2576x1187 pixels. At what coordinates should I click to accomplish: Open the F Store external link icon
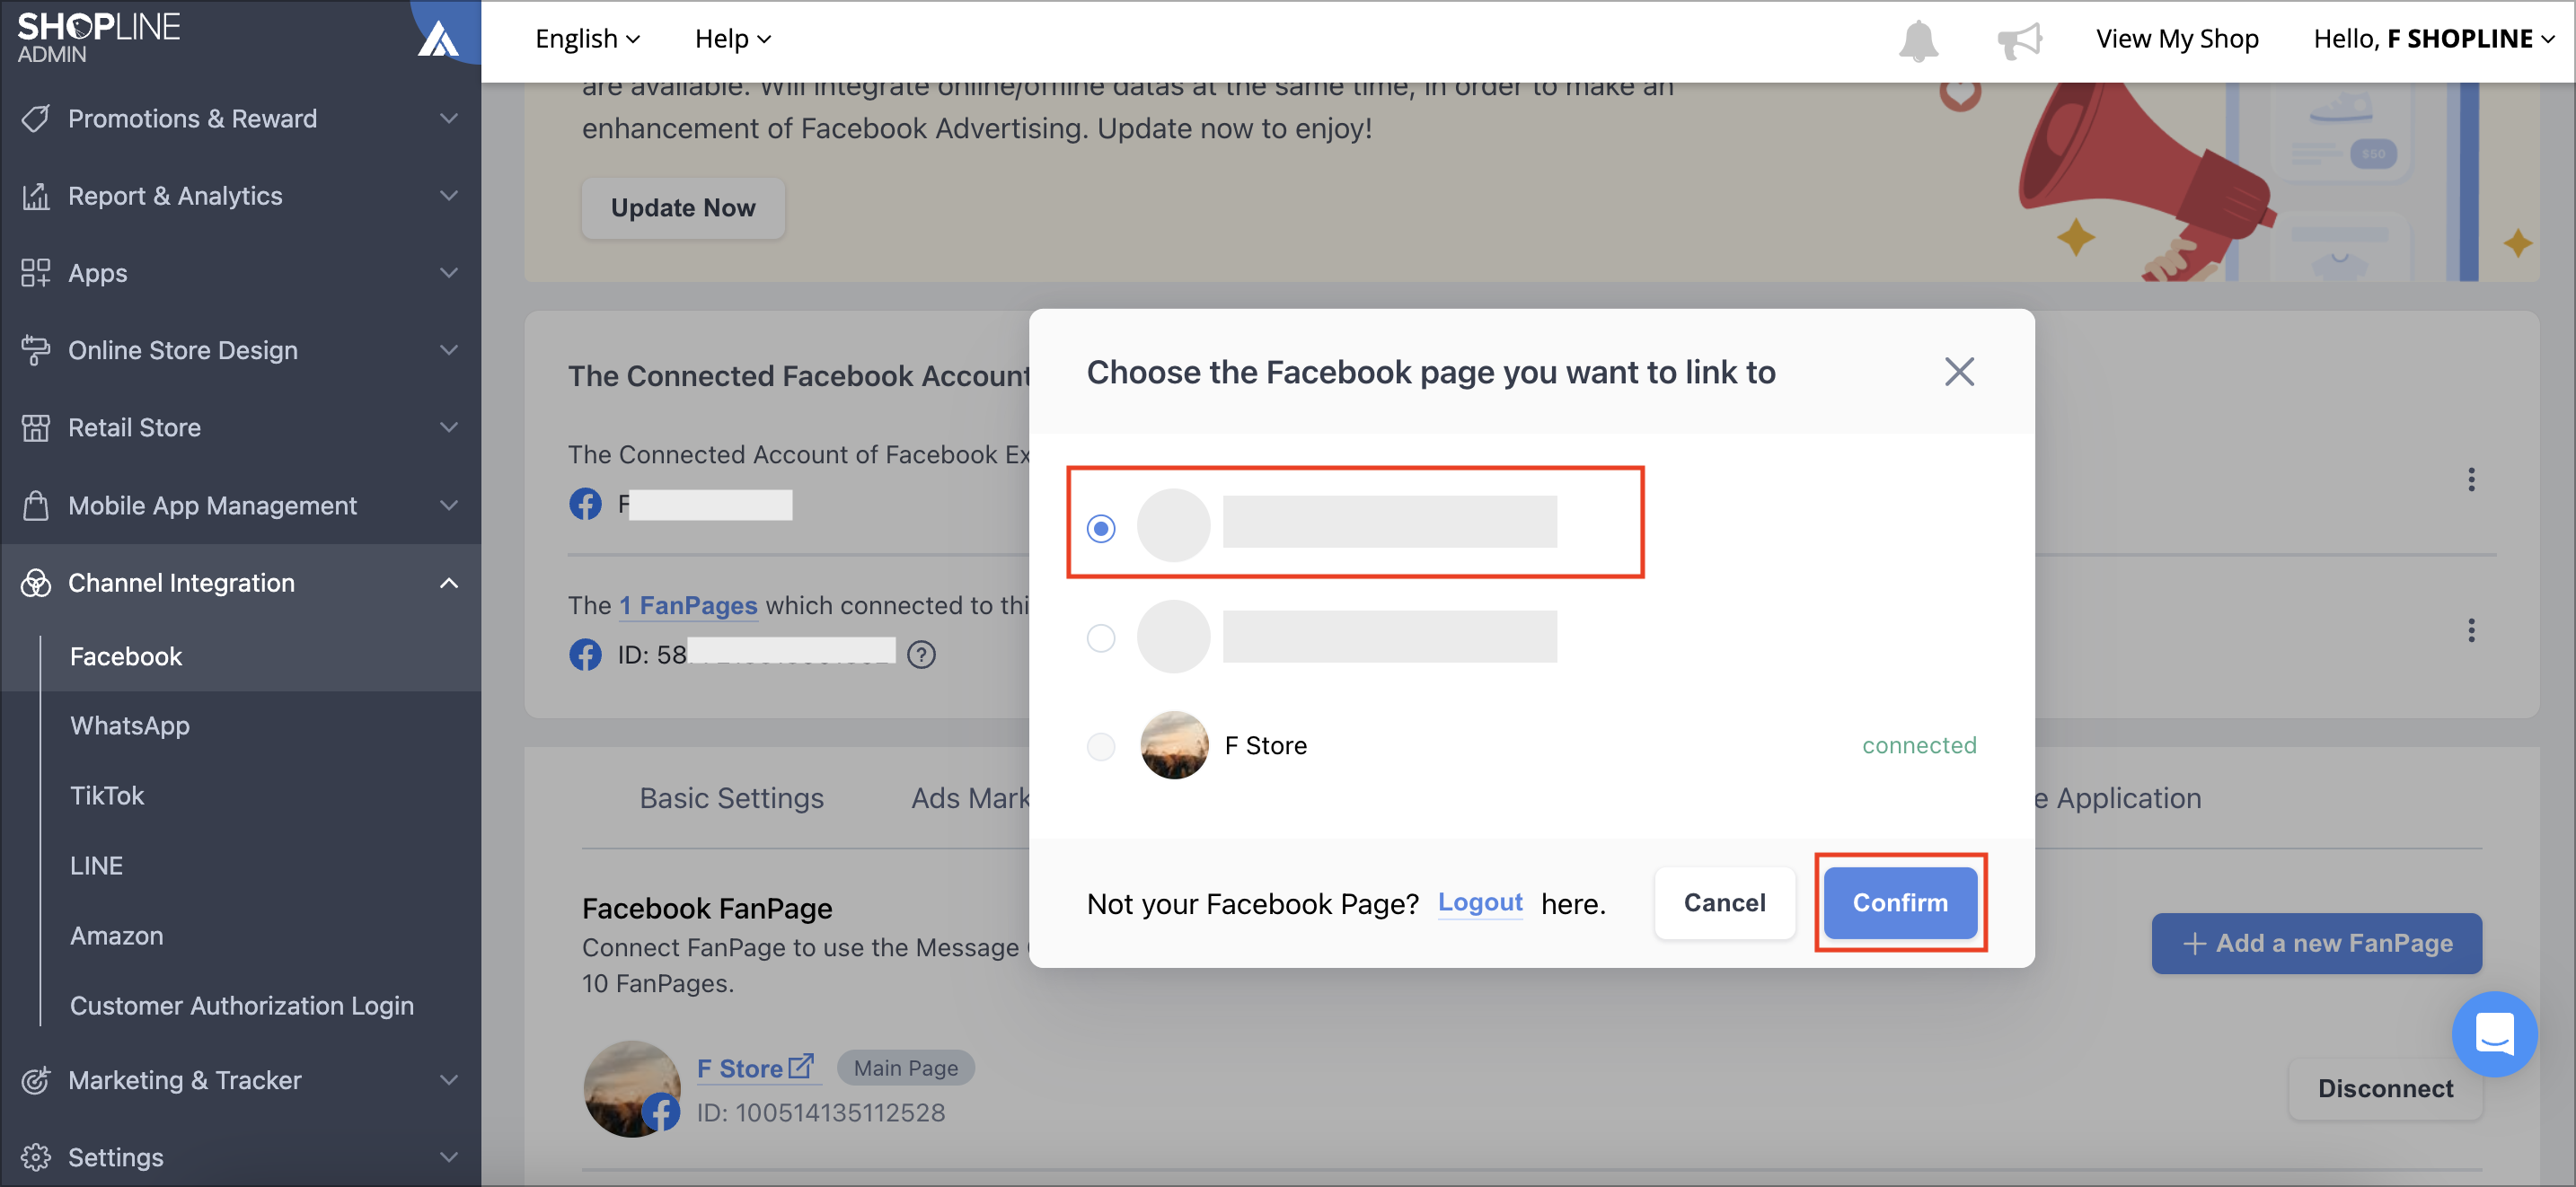coord(801,1066)
